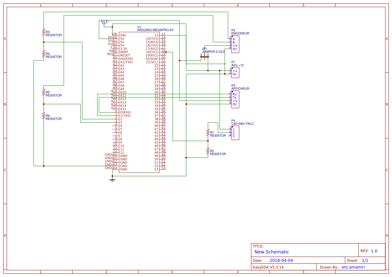Image resolution: width=392 pixels, height=277 pixels.
Task: Select the P4 CAP.IND connector body
Action: [x=235, y=133]
